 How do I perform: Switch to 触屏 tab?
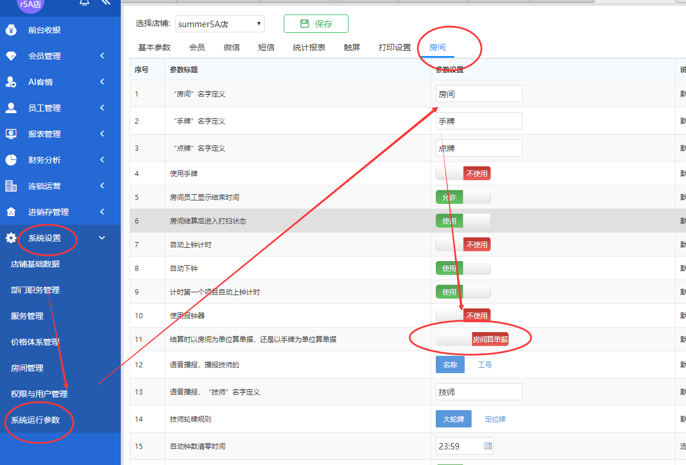[x=352, y=47]
